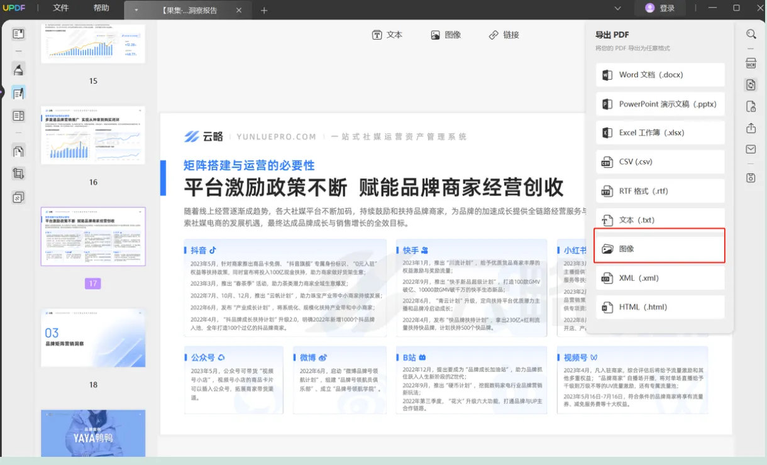
Task: Open the Prepare Form tool icon
Action: pos(18,116)
